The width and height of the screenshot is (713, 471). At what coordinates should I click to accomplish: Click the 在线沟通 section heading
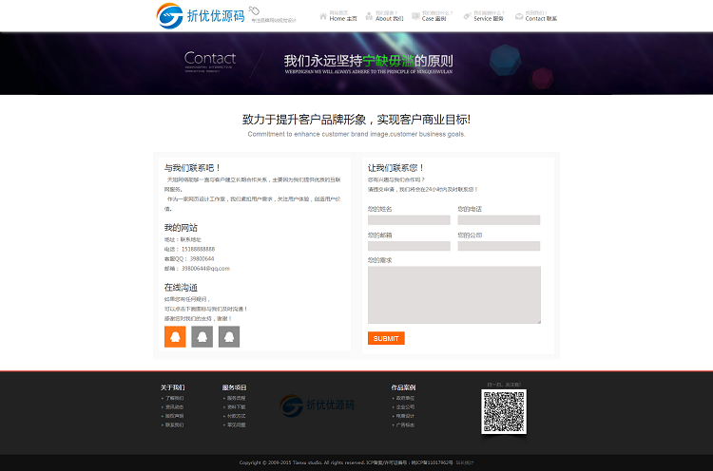click(x=181, y=288)
